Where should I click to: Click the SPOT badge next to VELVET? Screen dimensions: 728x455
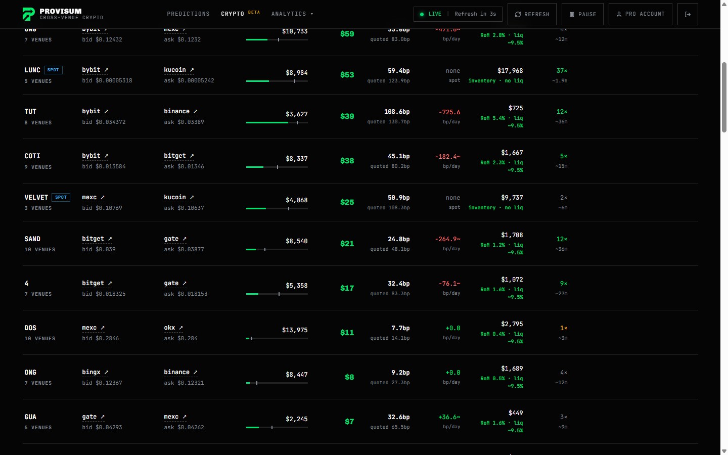tap(61, 197)
